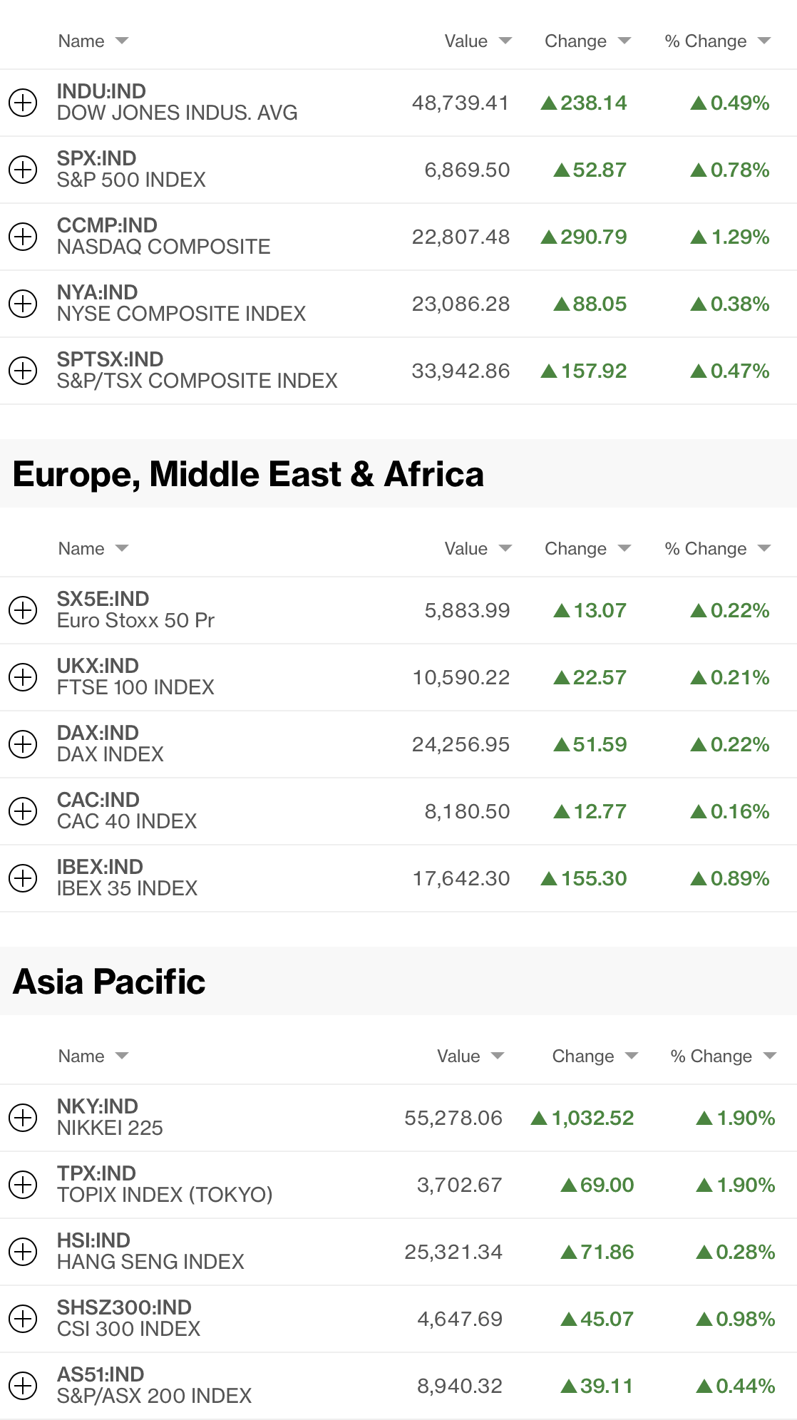Sort Asia Pacific table by Name column
The image size is (797, 1420).
pyautogui.click(x=93, y=1056)
